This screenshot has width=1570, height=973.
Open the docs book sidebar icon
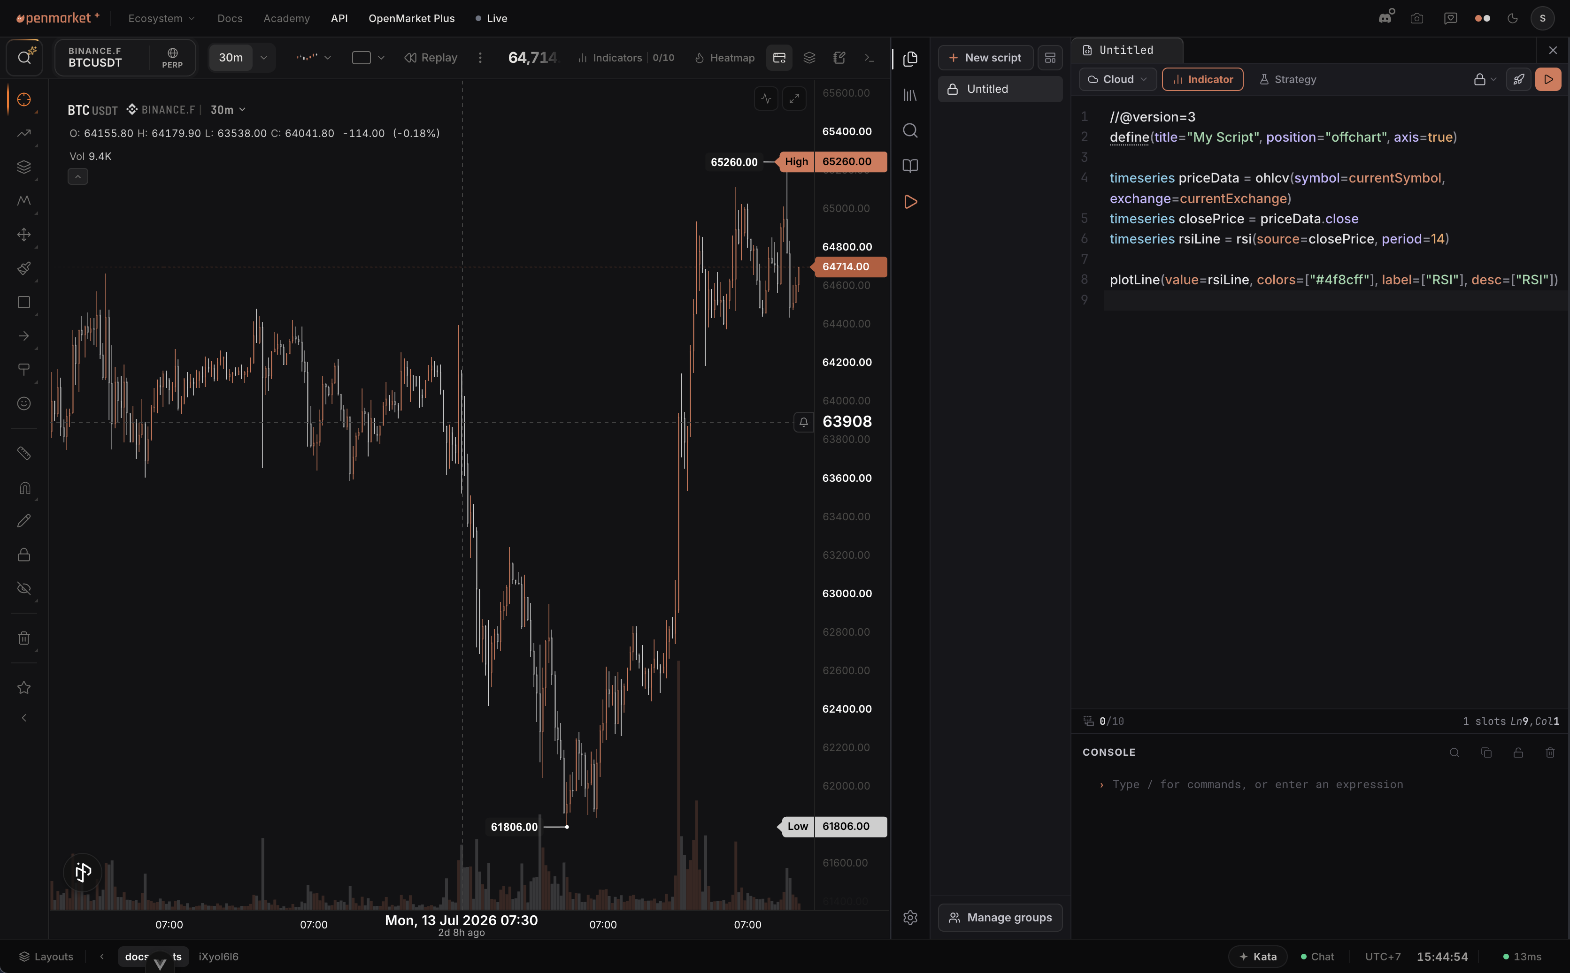click(910, 166)
